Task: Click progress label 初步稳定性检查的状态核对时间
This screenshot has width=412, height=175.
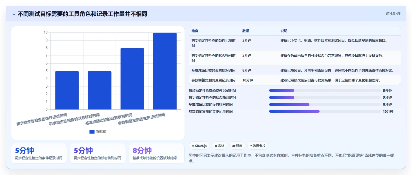Action: pos(212,98)
